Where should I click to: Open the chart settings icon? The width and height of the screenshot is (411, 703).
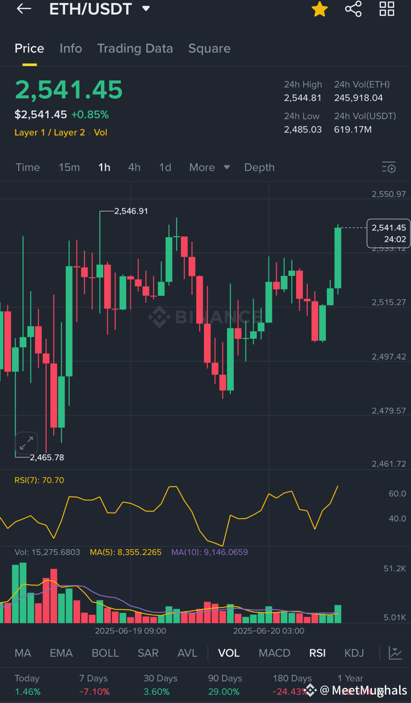pos(389,167)
